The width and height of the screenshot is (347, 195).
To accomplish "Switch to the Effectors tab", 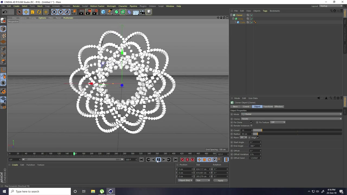I will (279, 106).
